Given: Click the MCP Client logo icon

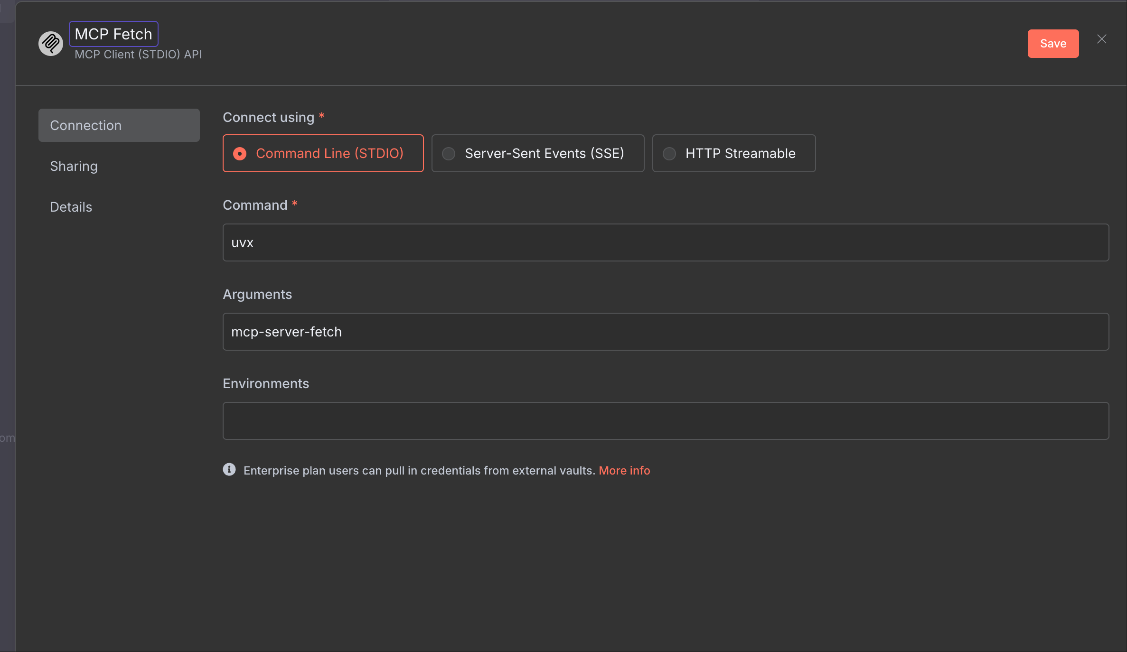Looking at the screenshot, I should coord(50,44).
